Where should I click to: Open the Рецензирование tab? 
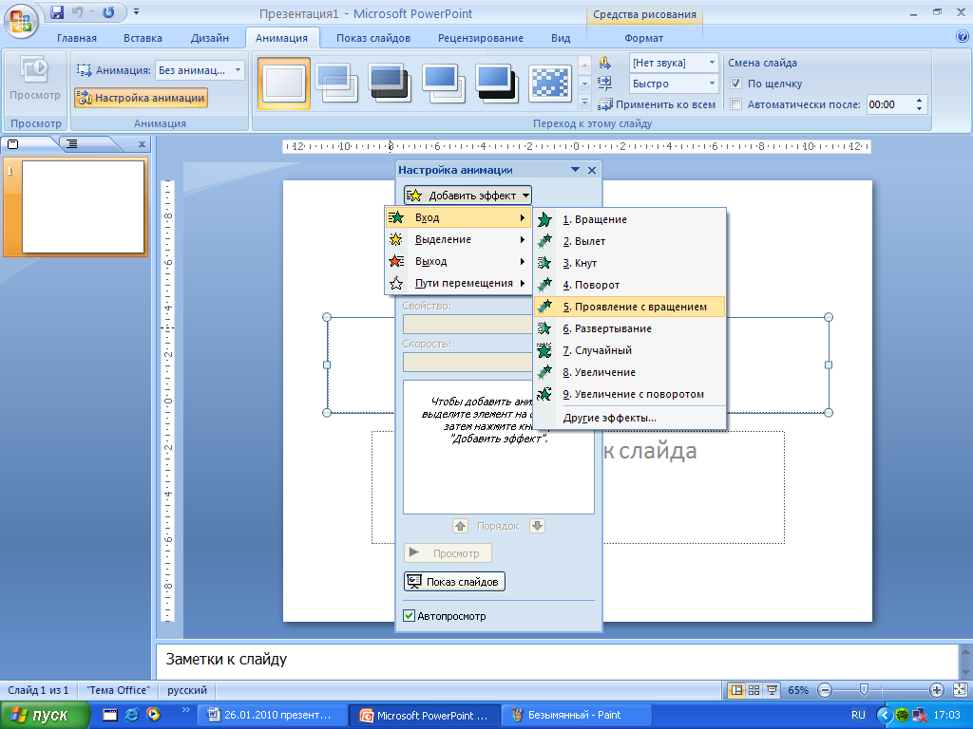pos(480,38)
